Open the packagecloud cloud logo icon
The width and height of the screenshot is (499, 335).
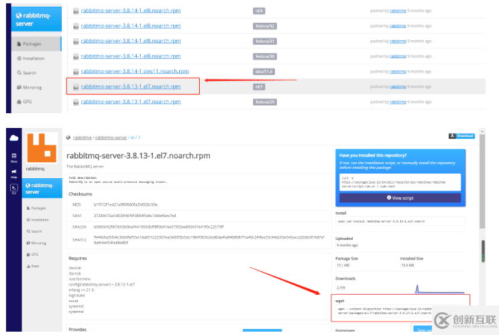[14, 138]
